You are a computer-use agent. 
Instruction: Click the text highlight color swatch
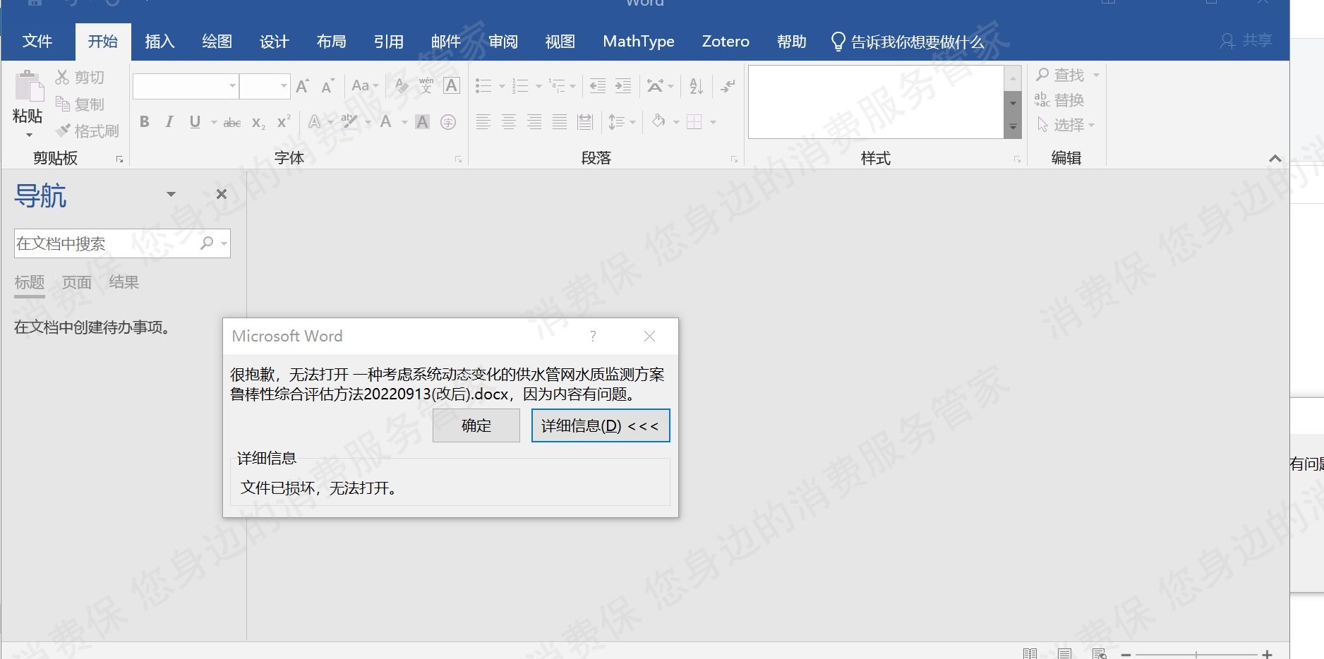pos(349,122)
